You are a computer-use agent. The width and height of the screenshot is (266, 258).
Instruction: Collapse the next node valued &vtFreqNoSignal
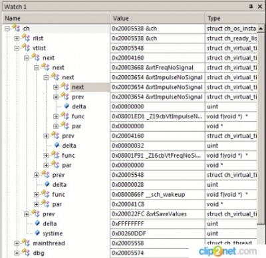[x=37, y=68]
